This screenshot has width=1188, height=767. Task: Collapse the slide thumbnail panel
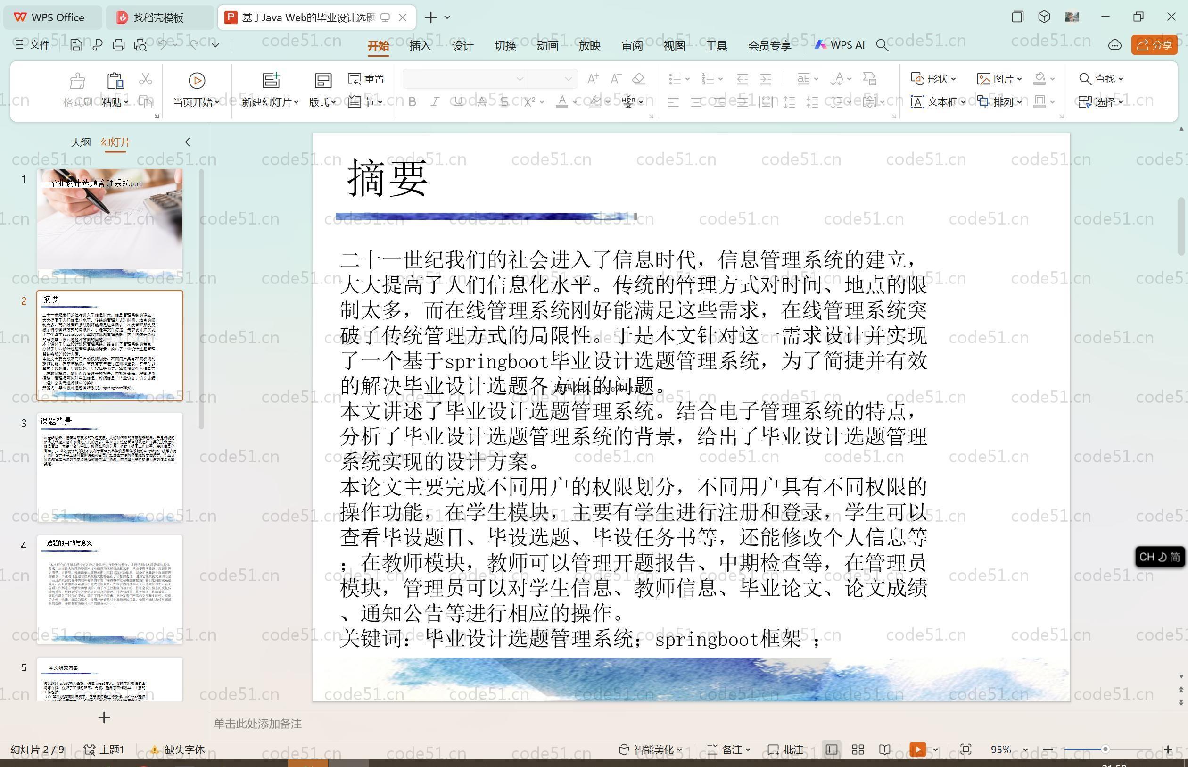click(188, 142)
